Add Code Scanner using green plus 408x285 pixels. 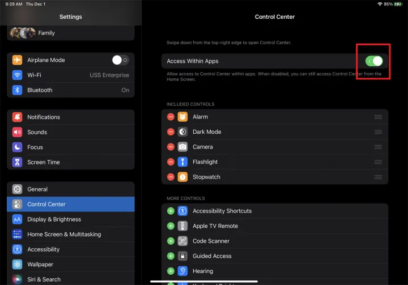point(171,241)
